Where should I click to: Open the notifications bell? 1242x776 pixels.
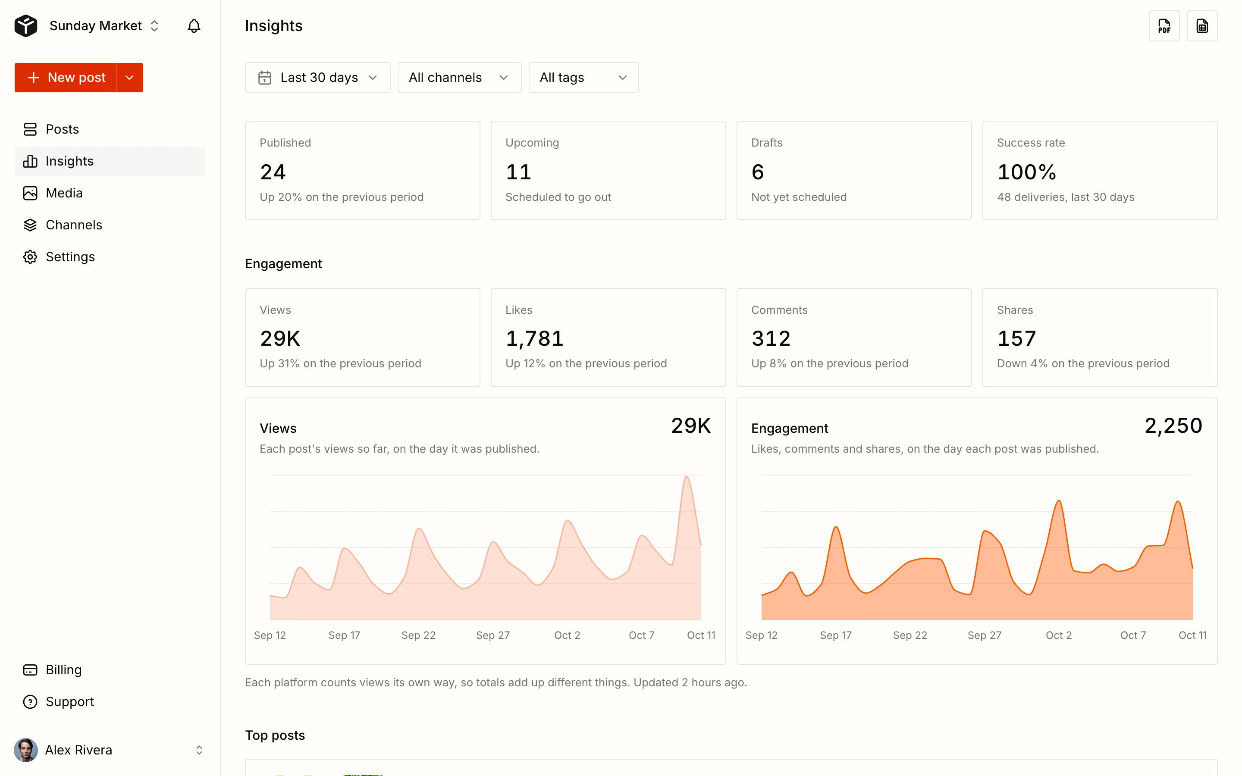[194, 26]
